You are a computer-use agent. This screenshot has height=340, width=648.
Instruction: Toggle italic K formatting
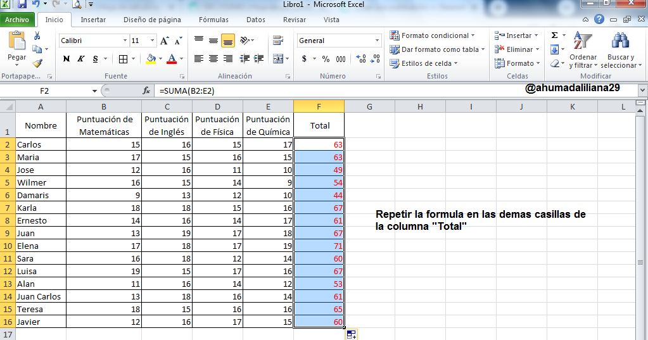pyautogui.click(x=81, y=59)
